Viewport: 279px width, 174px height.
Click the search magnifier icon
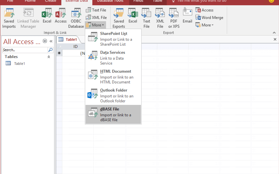click(x=51, y=50)
